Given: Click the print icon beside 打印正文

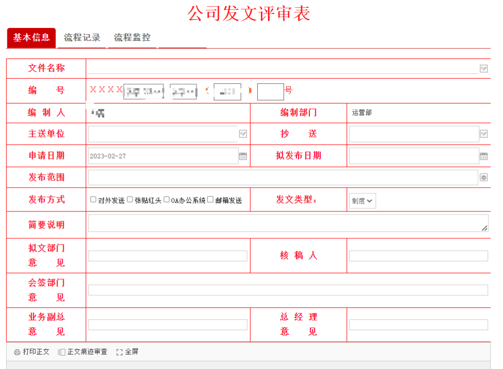Looking at the screenshot, I should tap(17, 352).
